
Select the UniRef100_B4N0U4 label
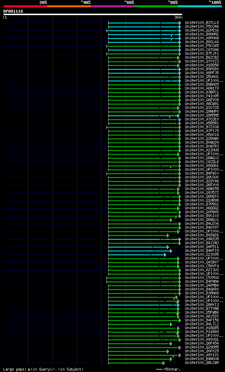(x=202, y=359)
